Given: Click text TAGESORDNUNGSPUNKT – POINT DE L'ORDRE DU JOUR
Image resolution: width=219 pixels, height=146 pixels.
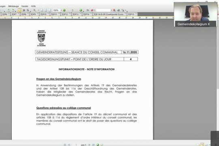Looking at the screenshot, I should (x=74, y=59).
